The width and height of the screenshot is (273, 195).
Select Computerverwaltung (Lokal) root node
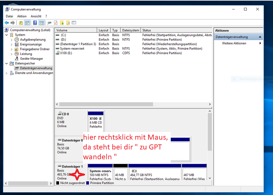(30, 30)
